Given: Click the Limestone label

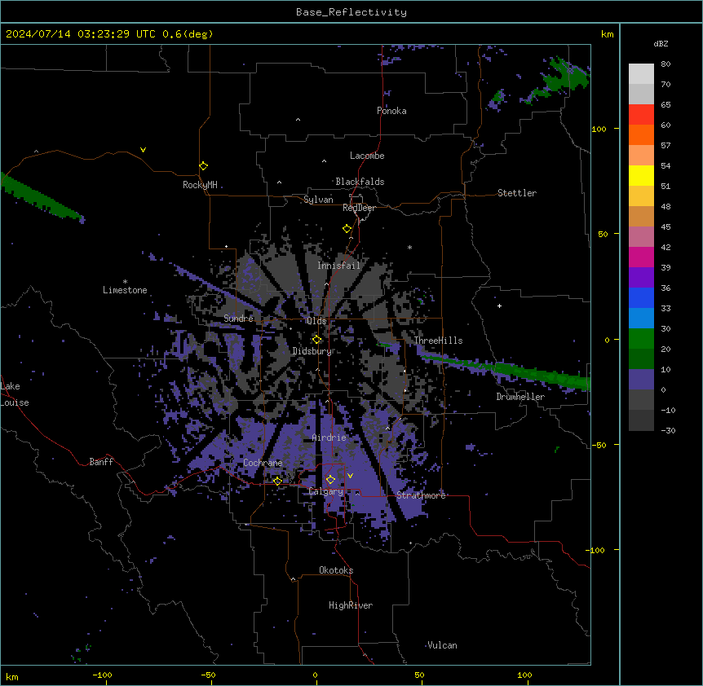Looking at the screenshot, I should coord(125,290).
